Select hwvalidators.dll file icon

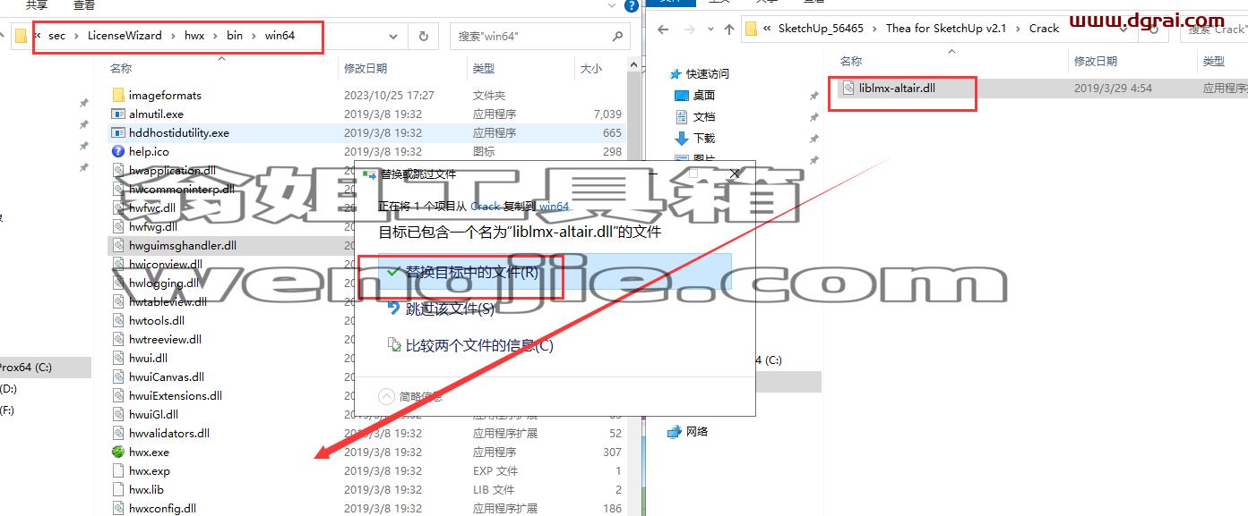point(118,433)
